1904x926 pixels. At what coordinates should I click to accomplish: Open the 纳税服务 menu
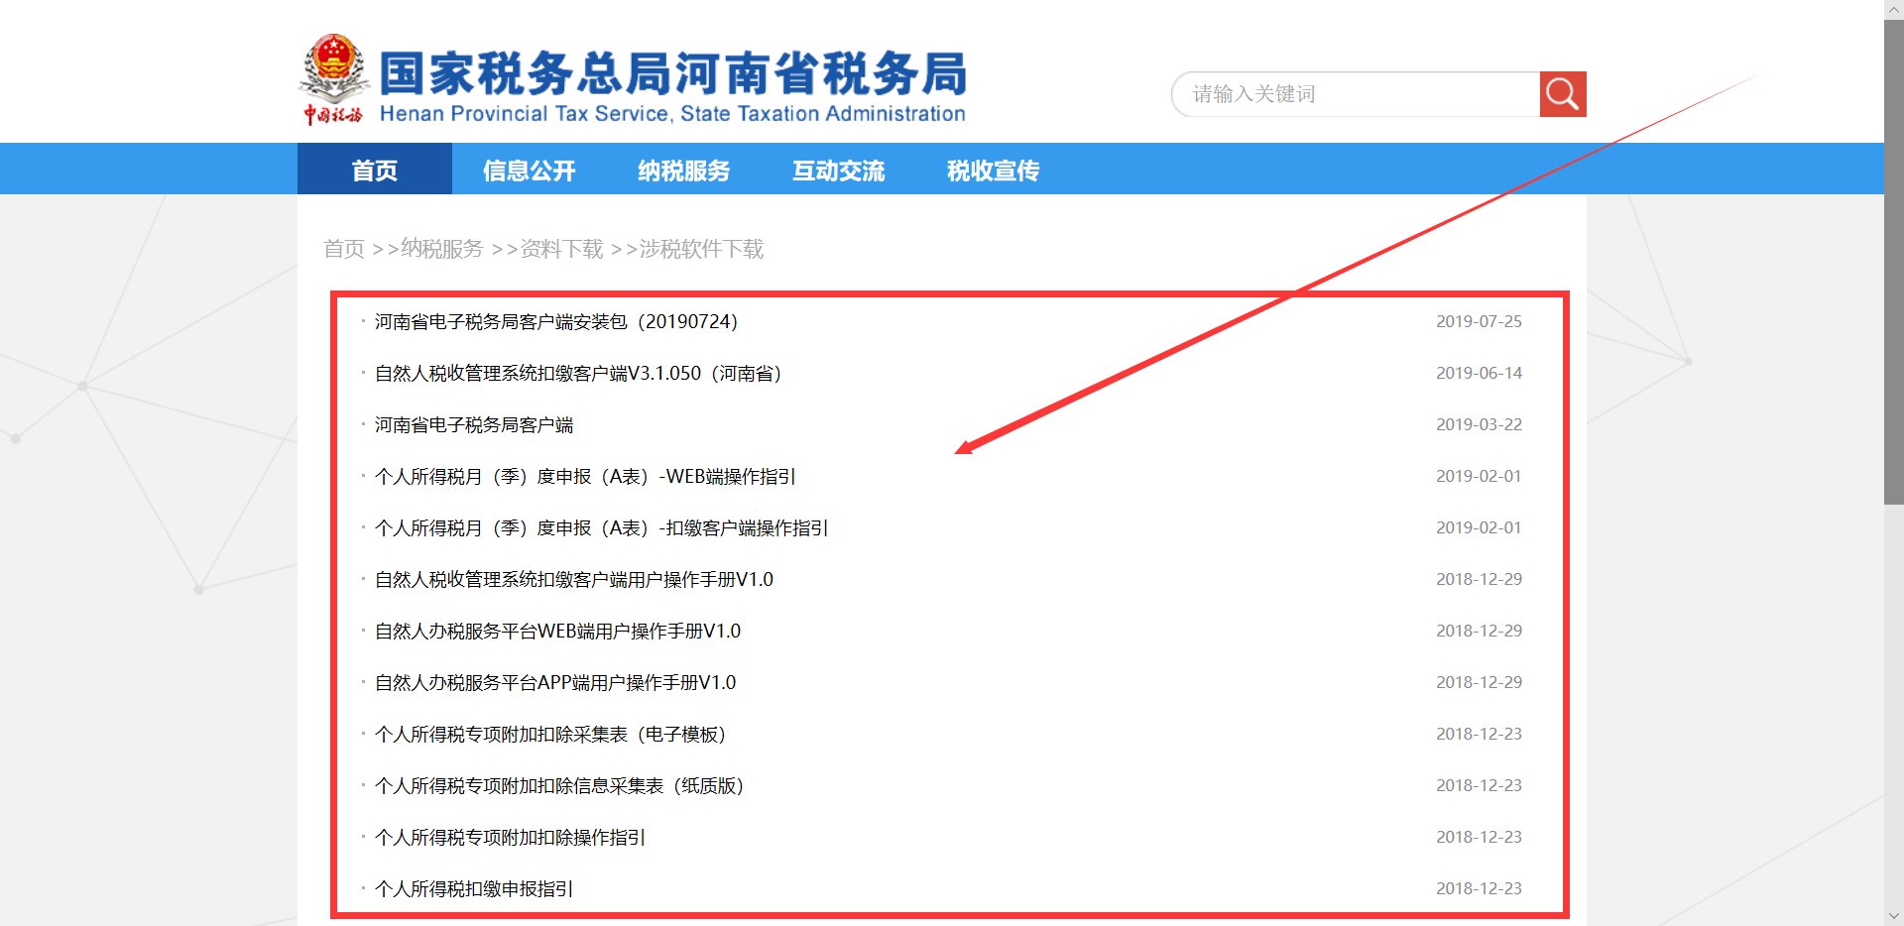(x=683, y=170)
